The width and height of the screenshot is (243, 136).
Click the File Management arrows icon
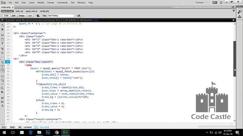(x=79, y=16)
